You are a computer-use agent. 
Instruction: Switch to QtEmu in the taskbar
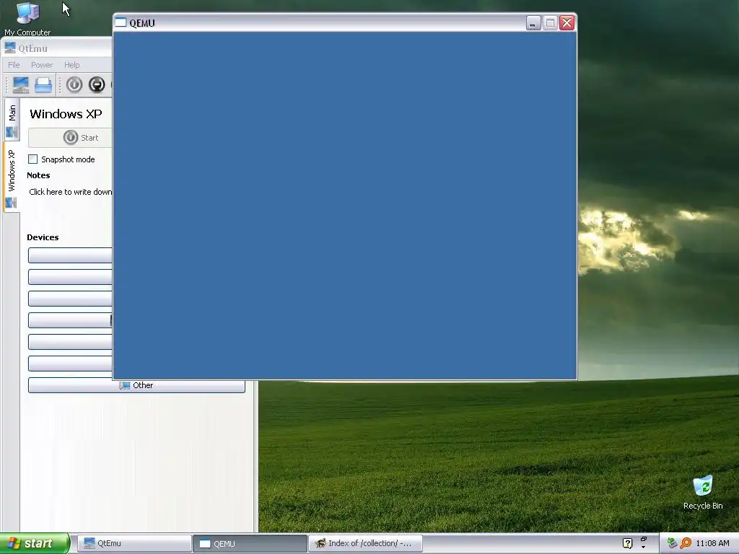point(134,543)
